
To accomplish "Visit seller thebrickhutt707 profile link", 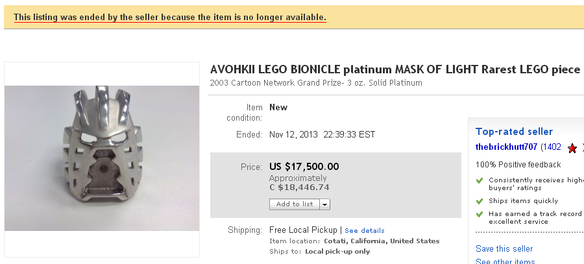I will (x=506, y=148).
